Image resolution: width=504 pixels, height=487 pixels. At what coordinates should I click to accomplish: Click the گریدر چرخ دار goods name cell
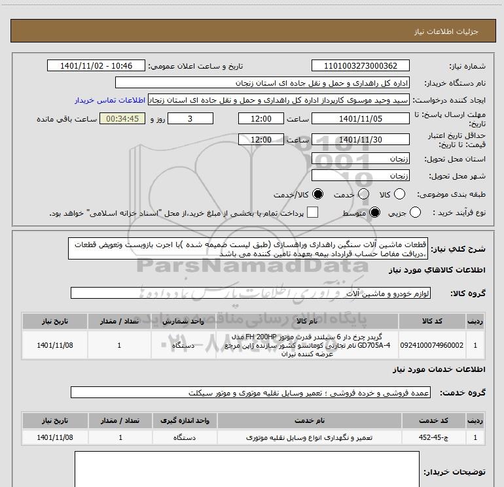(307, 345)
